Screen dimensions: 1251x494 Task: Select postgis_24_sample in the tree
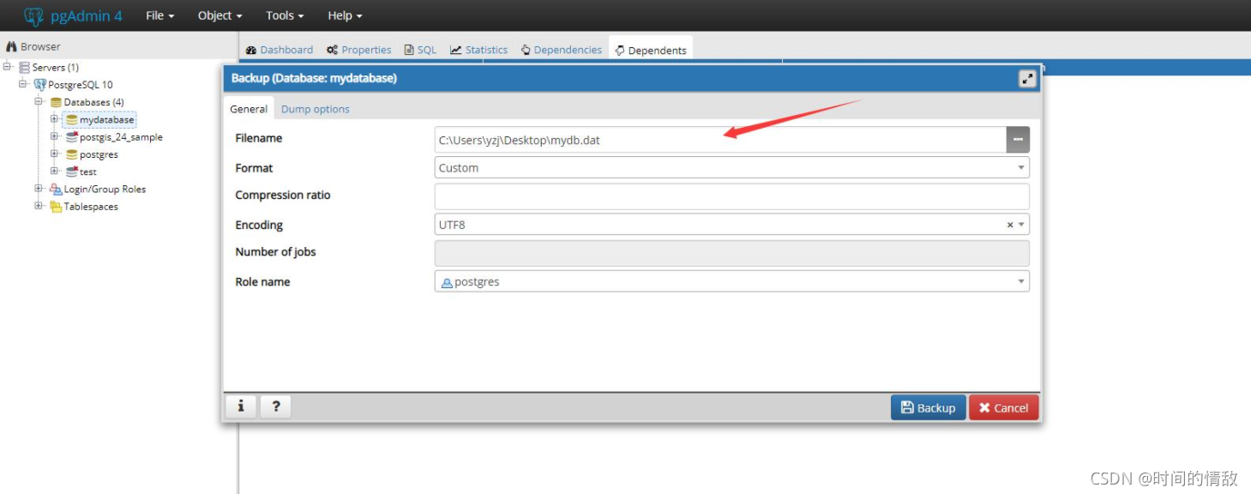121,137
